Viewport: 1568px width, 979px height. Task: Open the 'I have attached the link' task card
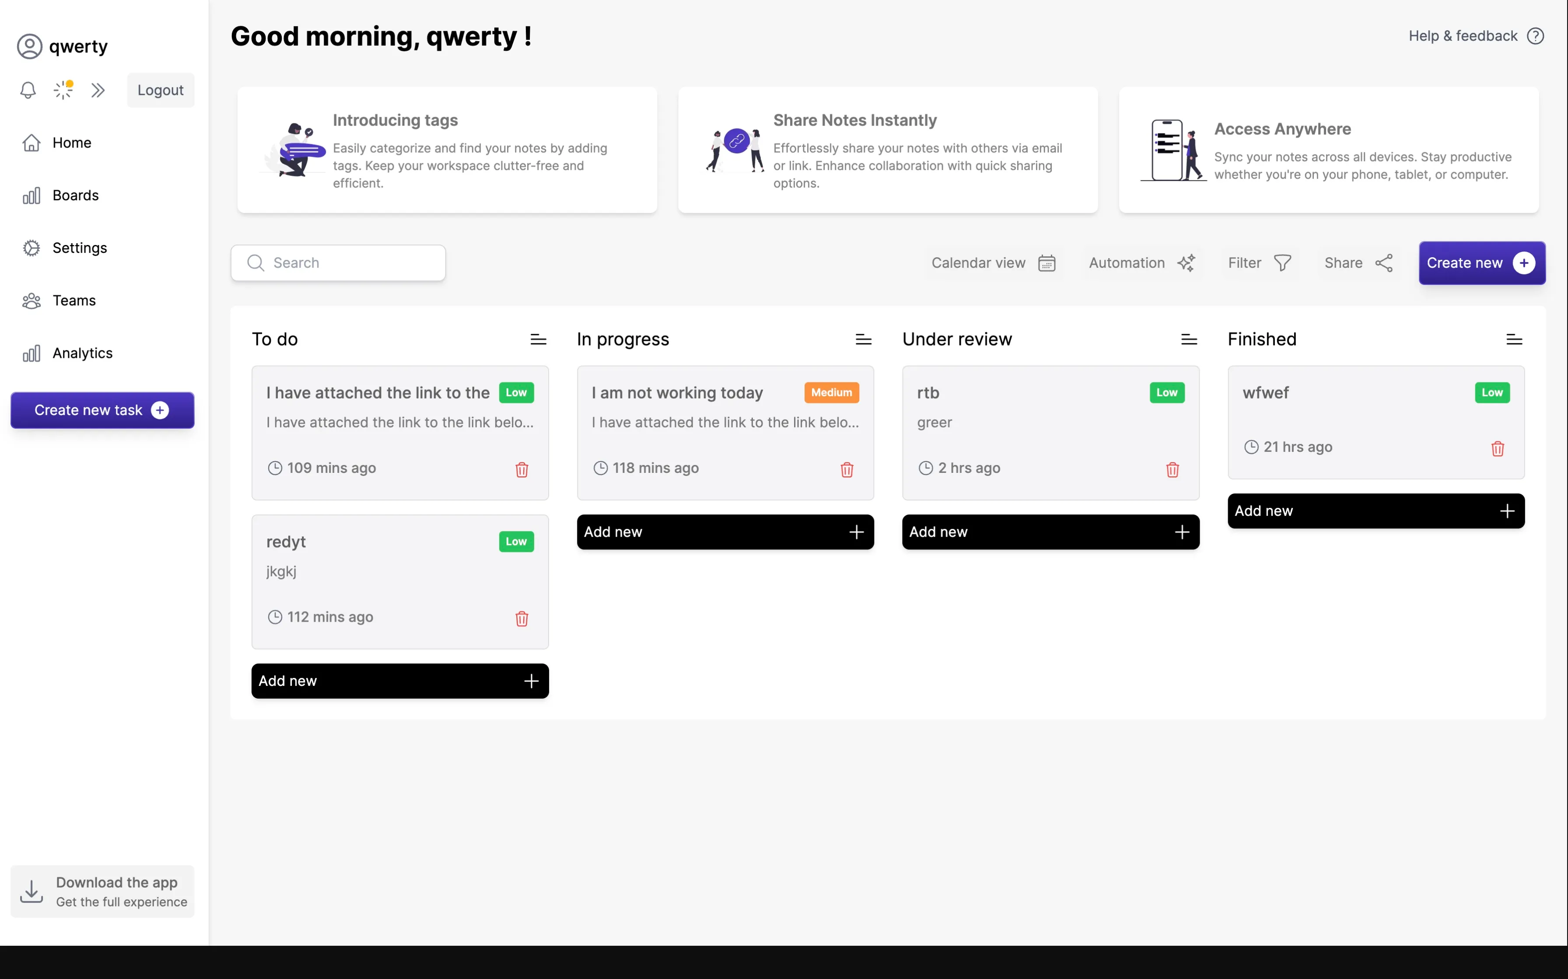pos(400,433)
